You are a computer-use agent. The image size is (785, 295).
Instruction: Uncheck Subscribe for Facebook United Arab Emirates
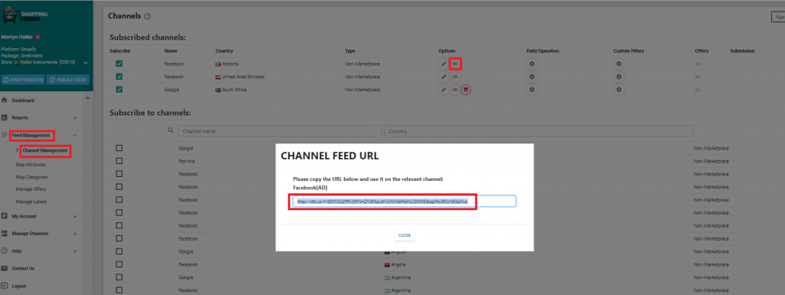pyautogui.click(x=119, y=77)
